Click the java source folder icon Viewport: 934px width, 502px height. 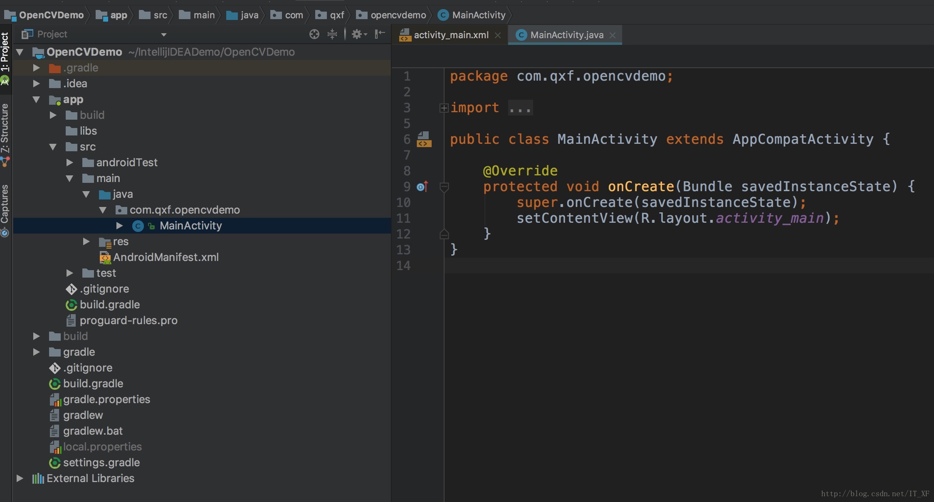coord(104,194)
